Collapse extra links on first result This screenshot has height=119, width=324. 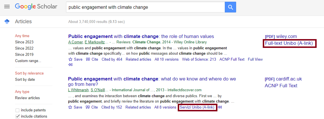click(x=71, y=65)
